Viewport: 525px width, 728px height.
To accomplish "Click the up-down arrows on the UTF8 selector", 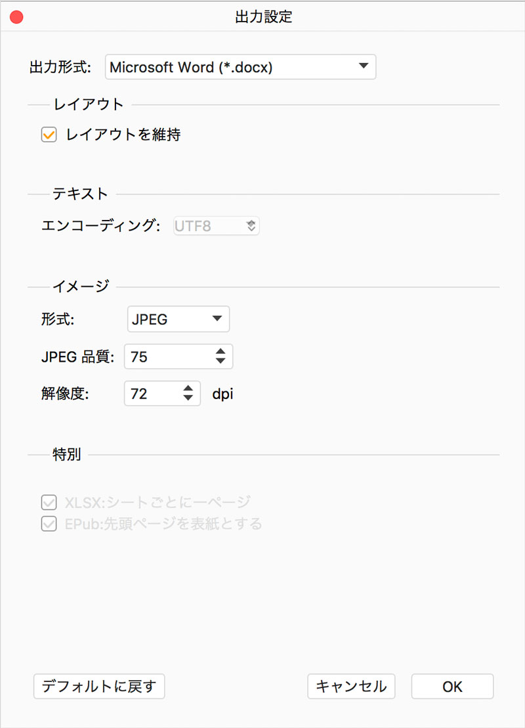I will pyautogui.click(x=253, y=225).
